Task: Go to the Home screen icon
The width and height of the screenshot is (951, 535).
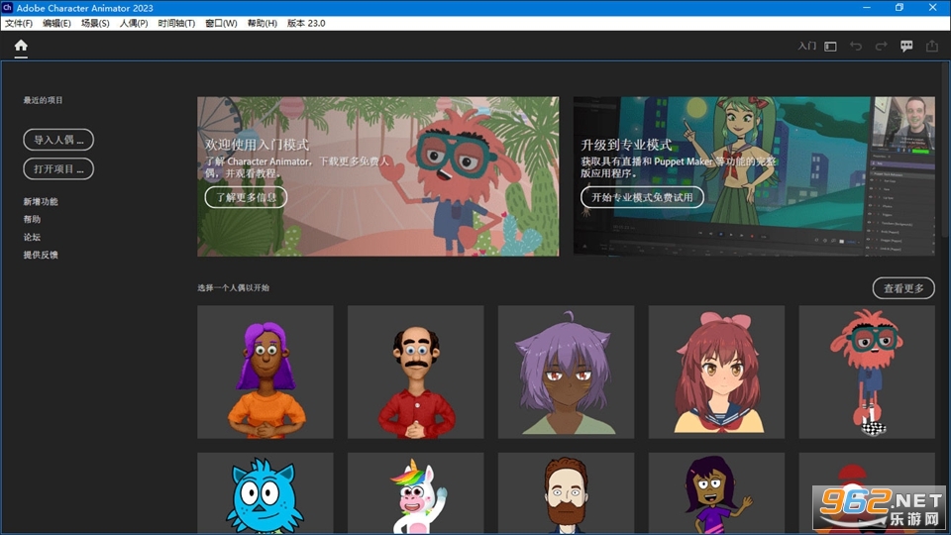Action: click(x=21, y=47)
